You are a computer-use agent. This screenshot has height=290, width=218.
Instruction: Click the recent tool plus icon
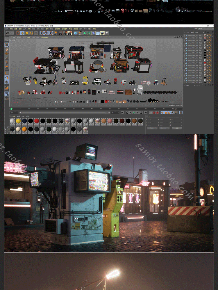point(36,33)
